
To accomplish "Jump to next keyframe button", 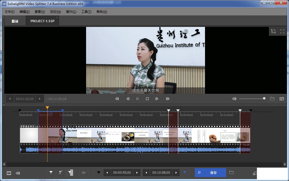I will click(167, 99).
